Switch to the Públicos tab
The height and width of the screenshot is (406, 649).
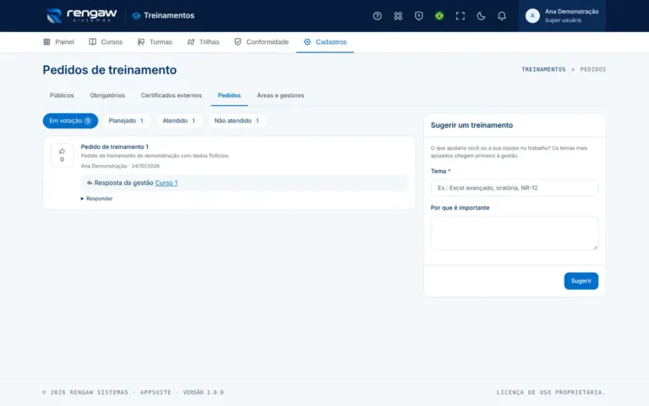[x=62, y=96]
